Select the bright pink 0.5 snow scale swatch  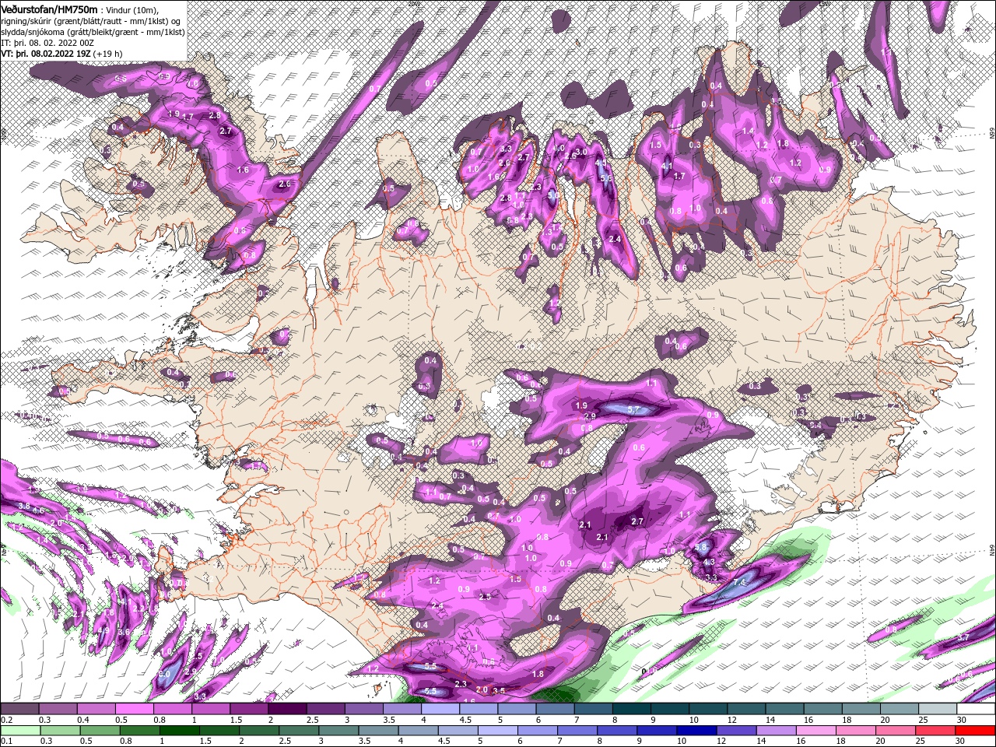[134, 709]
